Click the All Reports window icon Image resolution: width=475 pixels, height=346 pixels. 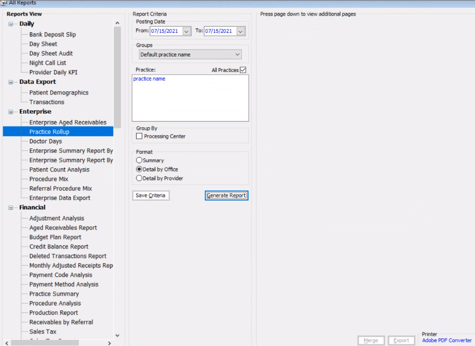[x=4, y=2]
